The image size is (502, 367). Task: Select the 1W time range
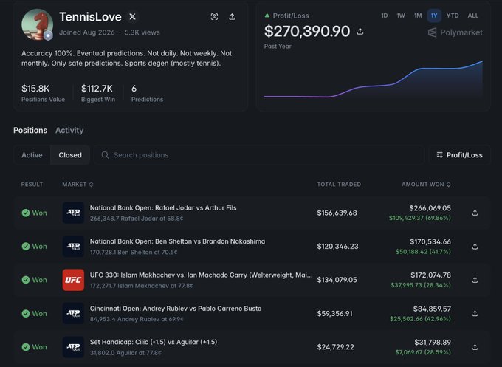coord(401,16)
